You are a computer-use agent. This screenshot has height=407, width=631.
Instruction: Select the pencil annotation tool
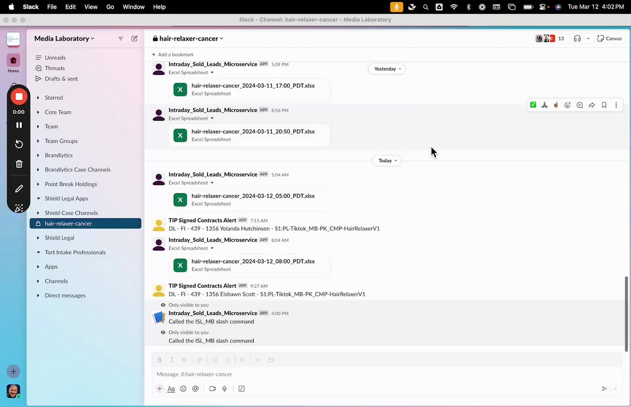click(x=19, y=188)
